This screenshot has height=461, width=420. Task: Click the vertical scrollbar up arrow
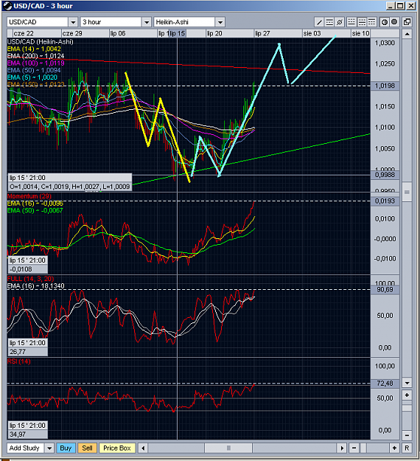click(x=407, y=34)
